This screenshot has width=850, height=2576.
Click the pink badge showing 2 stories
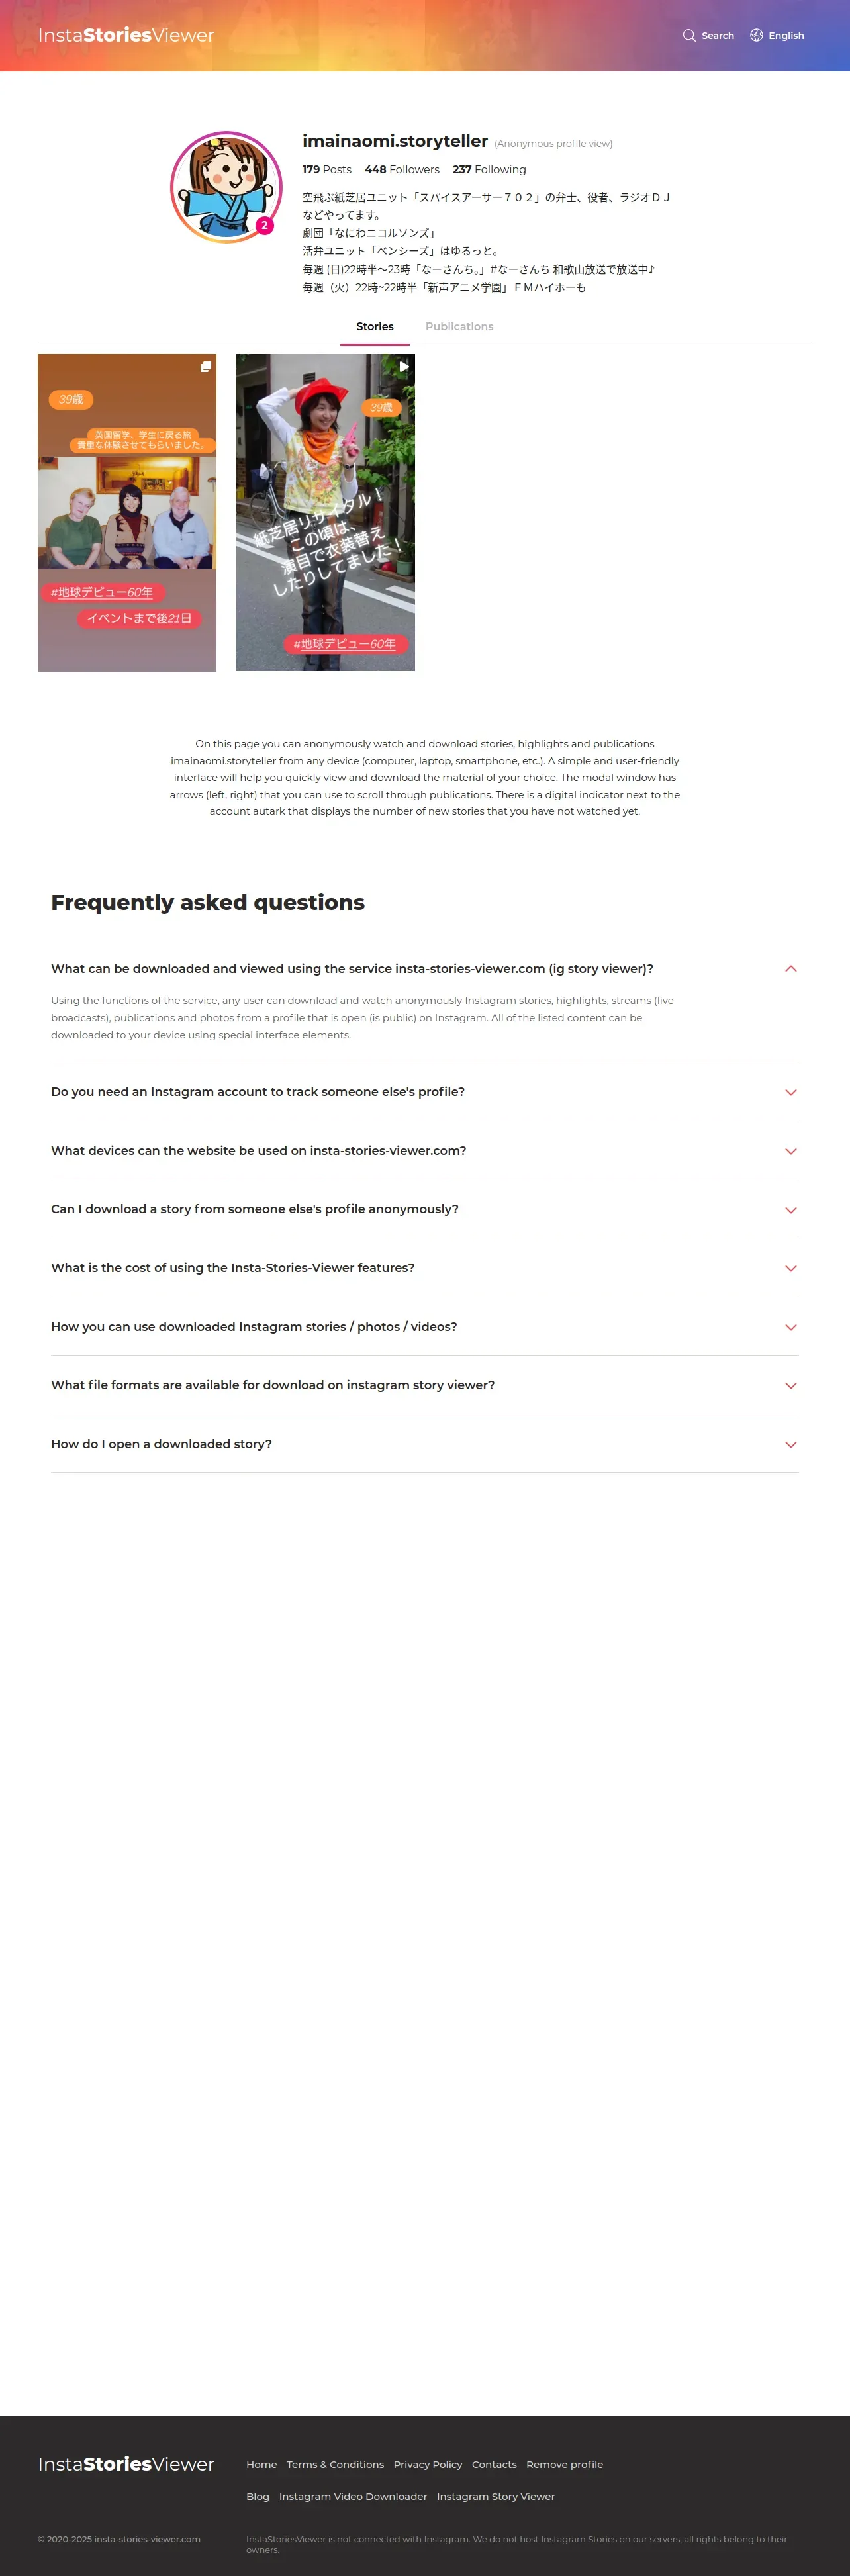coord(264,226)
